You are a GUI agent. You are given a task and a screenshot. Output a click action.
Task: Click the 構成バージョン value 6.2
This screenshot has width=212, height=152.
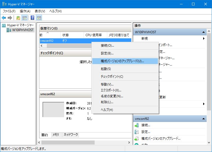coord(89,109)
